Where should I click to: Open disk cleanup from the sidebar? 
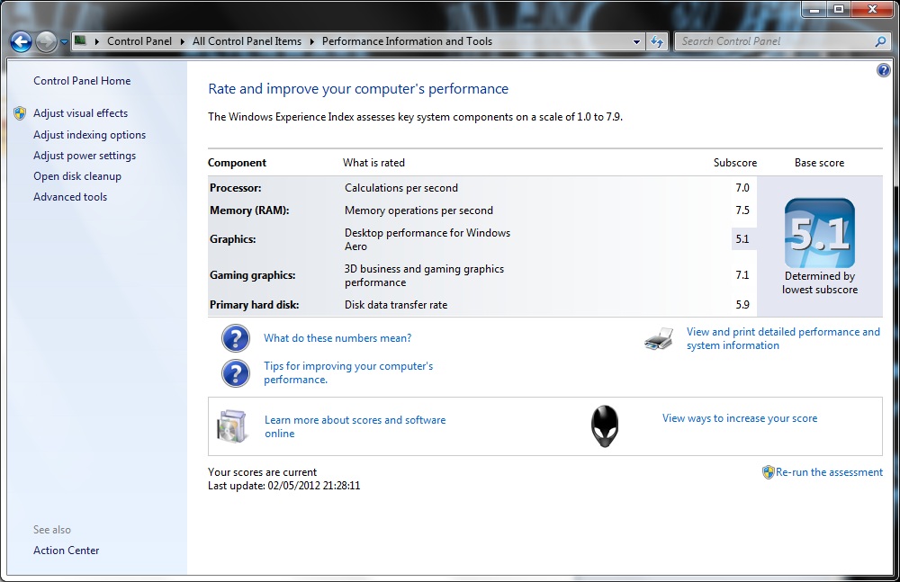[76, 176]
